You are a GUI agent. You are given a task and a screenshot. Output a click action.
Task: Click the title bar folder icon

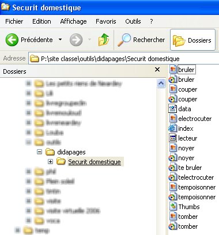pyautogui.click(x=5, y=7)
